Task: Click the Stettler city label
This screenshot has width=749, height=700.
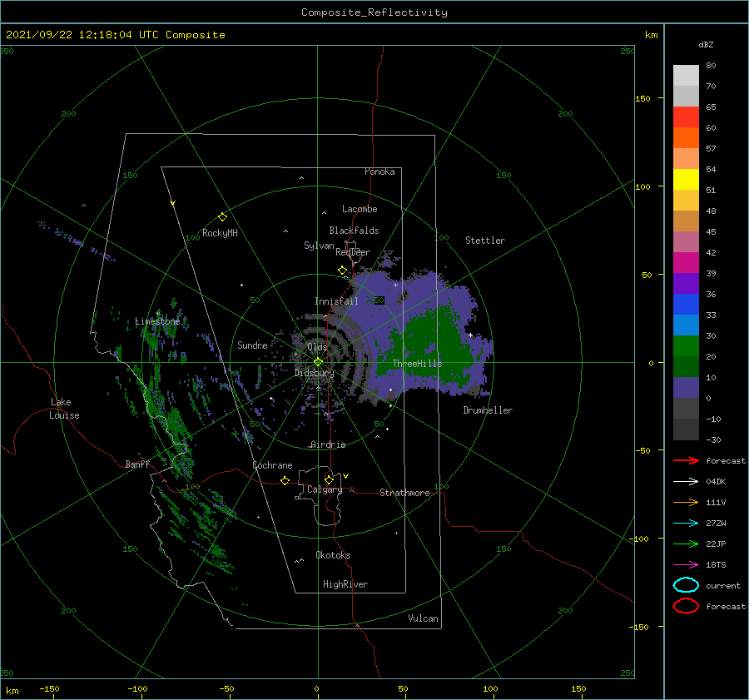Action: pos(485,241)
